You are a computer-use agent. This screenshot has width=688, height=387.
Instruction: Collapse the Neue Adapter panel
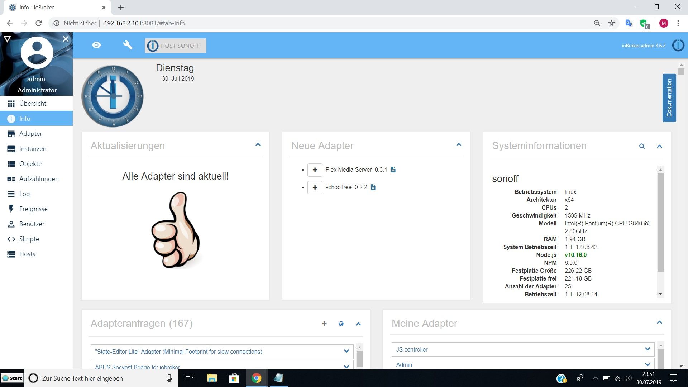(459, 145)
